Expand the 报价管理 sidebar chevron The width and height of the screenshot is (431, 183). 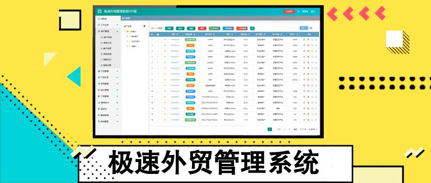click(x=117, y=90)
